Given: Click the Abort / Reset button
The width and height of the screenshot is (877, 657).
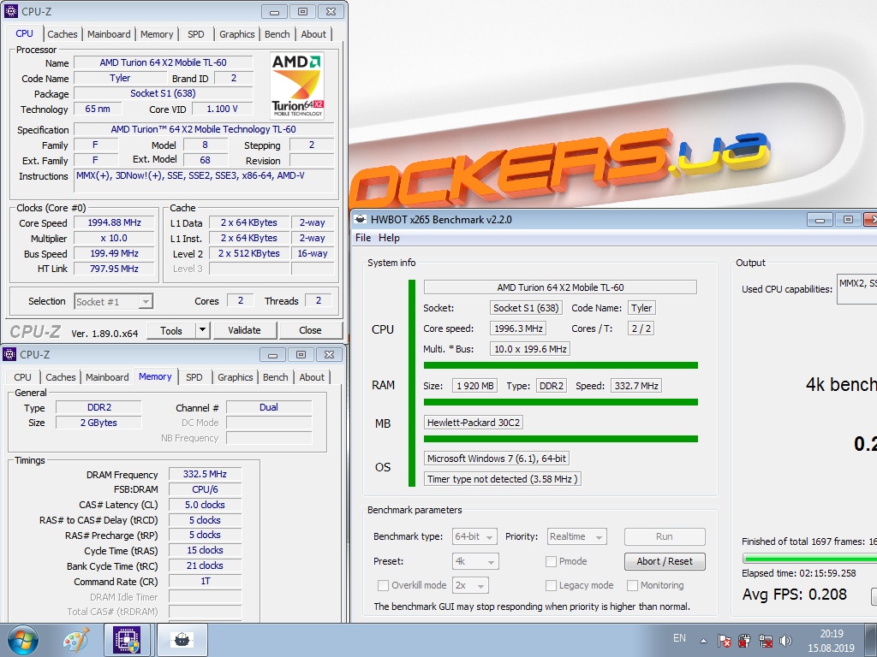Looking at the screenshot, I should pyautogui.click(x=665, y=561).
